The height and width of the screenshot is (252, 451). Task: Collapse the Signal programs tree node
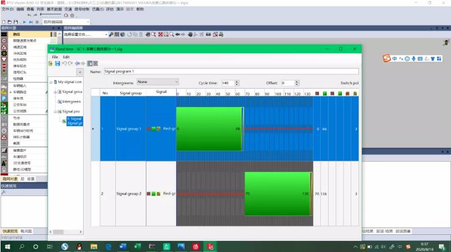pyautogui.click(x=55, y=112)
